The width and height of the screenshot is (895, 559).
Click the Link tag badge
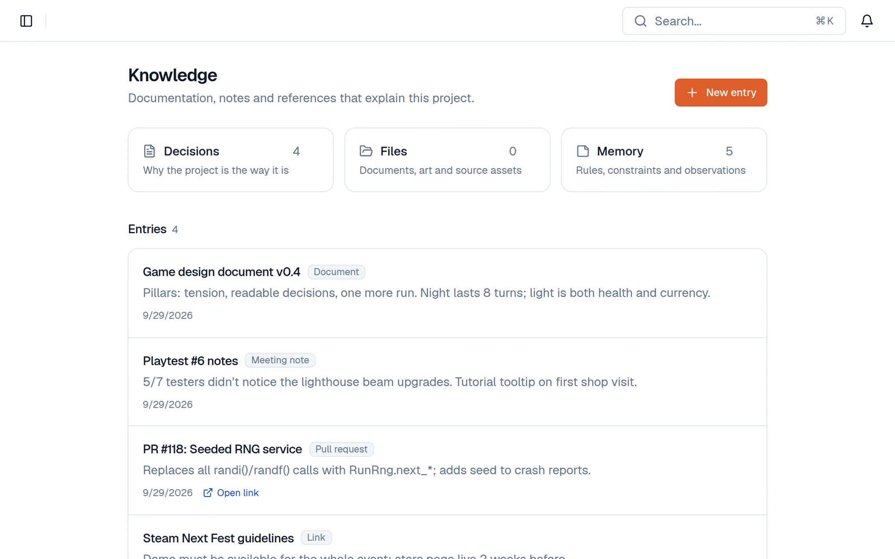point(316,538)
